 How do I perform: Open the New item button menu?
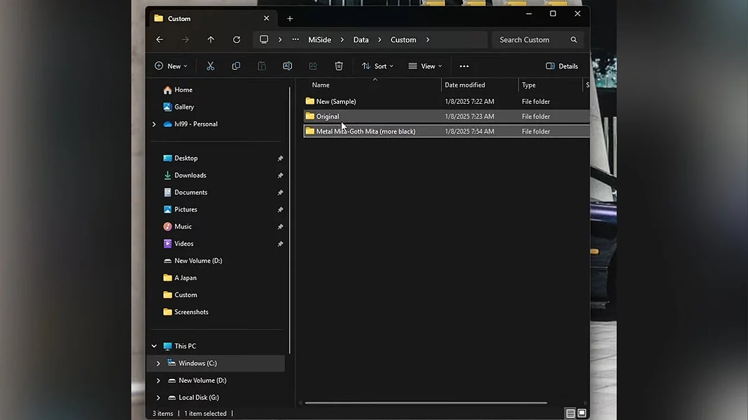(171, 66)
